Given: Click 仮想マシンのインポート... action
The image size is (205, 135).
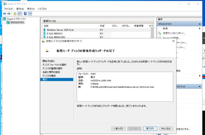Looking at the screenshot, I should pyautogui.click(x=174, y=33).
